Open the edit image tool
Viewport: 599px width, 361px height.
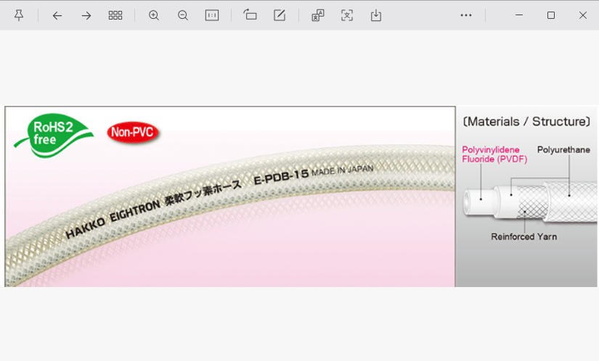click(280, 15)
